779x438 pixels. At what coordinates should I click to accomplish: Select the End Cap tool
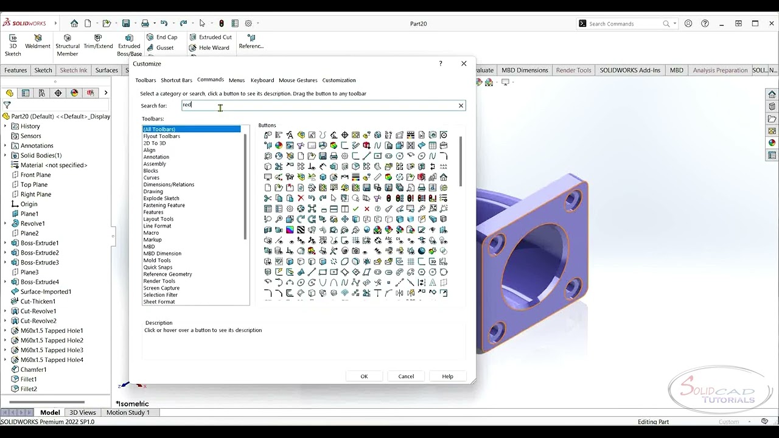tap(162, 37)
